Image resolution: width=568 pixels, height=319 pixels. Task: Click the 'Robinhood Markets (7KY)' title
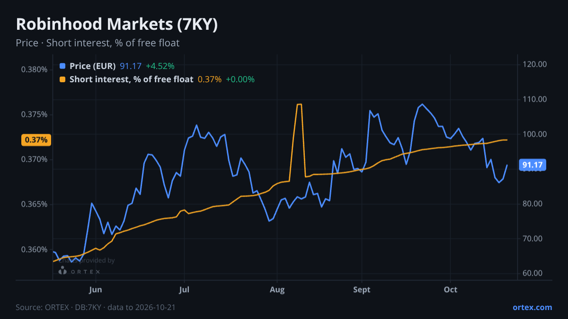point(117,24)
